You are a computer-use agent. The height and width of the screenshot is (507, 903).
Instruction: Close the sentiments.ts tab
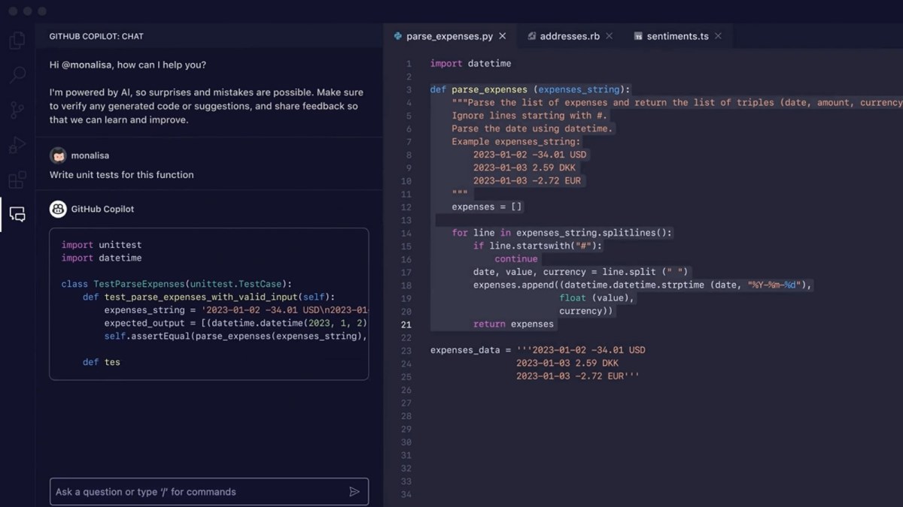[x=719, y=35]
